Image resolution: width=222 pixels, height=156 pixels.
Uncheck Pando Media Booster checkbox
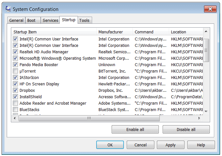[15, 65]
